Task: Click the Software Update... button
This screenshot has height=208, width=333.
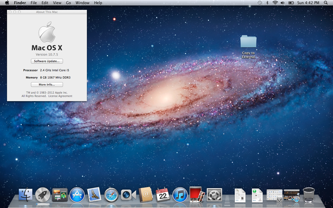Action: pos(47,61)
